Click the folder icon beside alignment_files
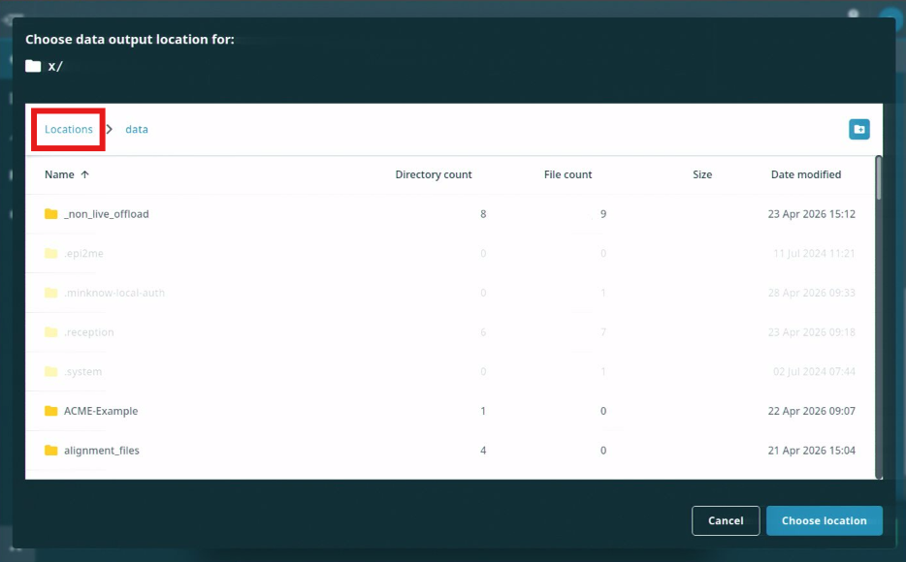Screen dimensions: 906x562 point(50,450)
